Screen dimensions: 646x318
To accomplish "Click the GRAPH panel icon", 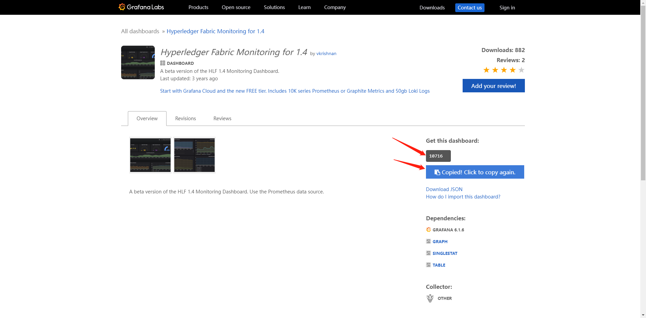I will tap(428, 241).
